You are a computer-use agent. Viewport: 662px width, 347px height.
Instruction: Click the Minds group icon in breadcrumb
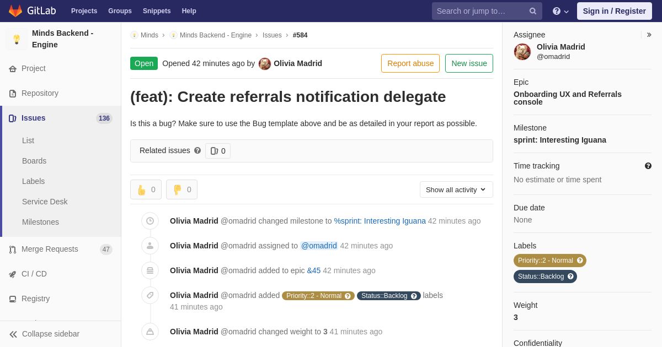[134, 35]
